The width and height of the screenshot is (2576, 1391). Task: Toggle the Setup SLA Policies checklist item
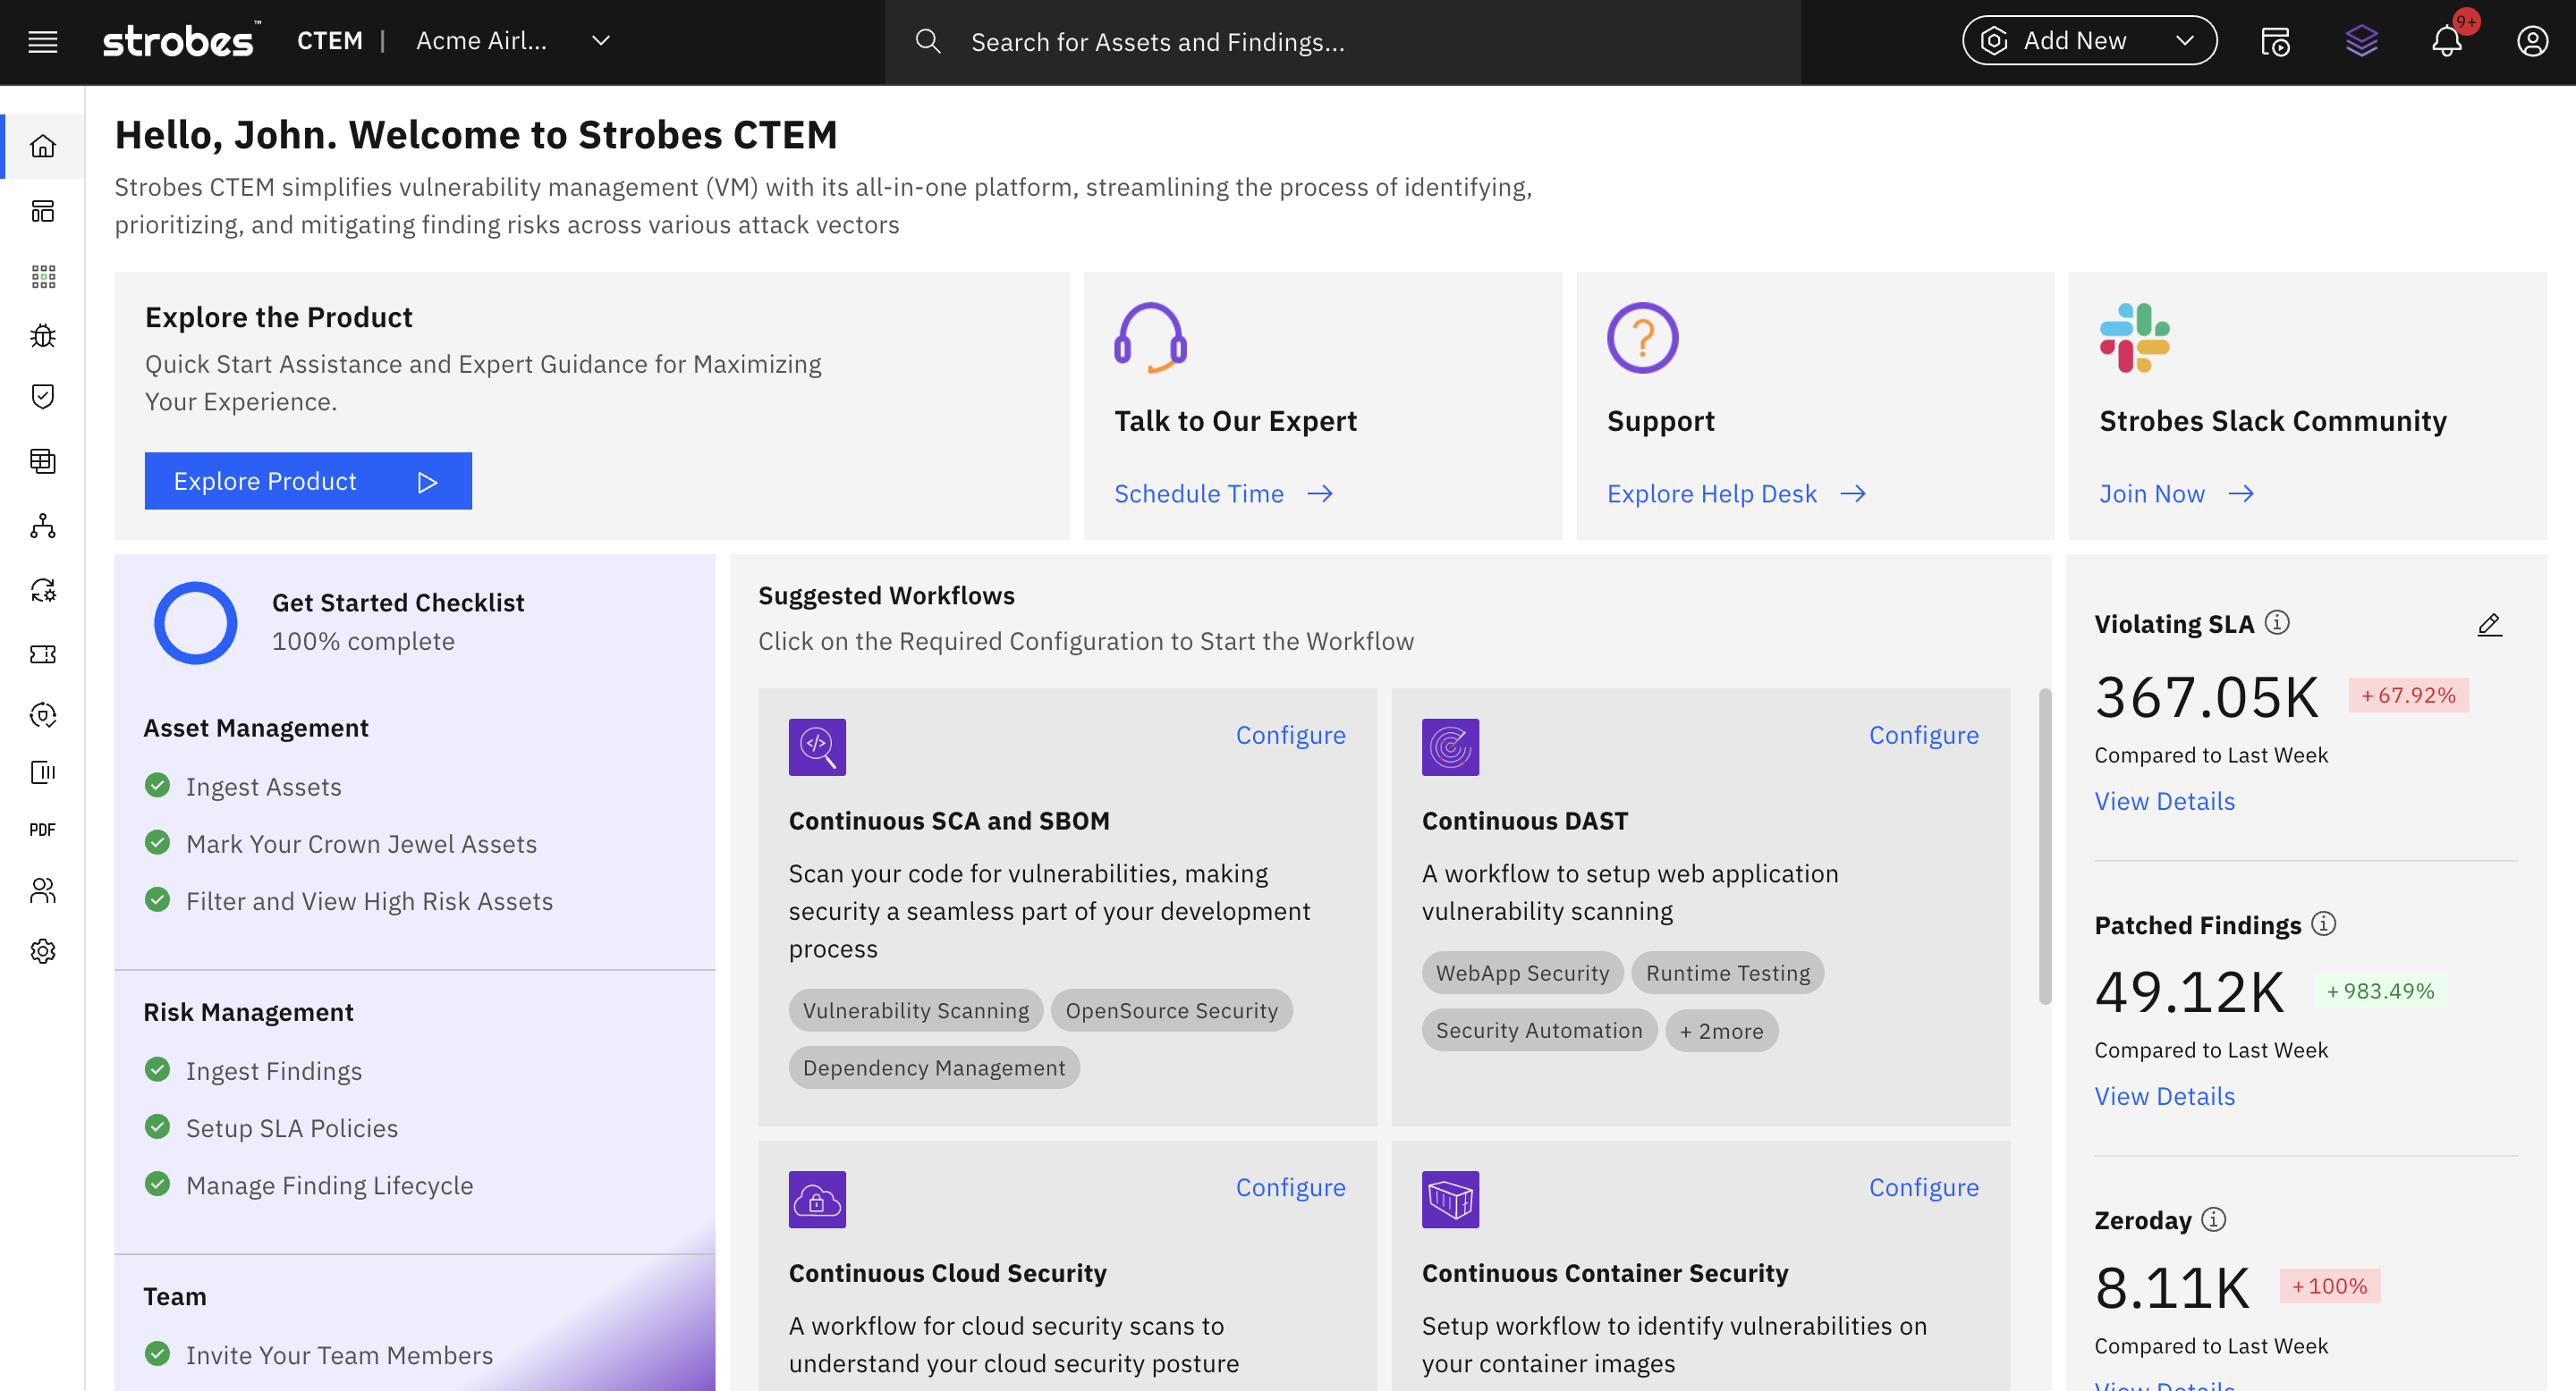[x=157, y=1126]
